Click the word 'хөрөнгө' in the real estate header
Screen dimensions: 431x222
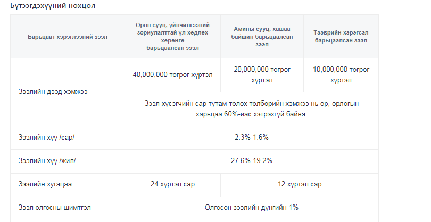(x=172, y=40)
